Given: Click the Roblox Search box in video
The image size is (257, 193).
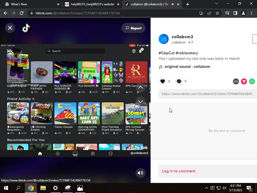Looking at the screenshot, I should click(75, 51).
